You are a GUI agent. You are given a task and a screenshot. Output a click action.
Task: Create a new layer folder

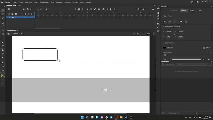pos(12,14)
